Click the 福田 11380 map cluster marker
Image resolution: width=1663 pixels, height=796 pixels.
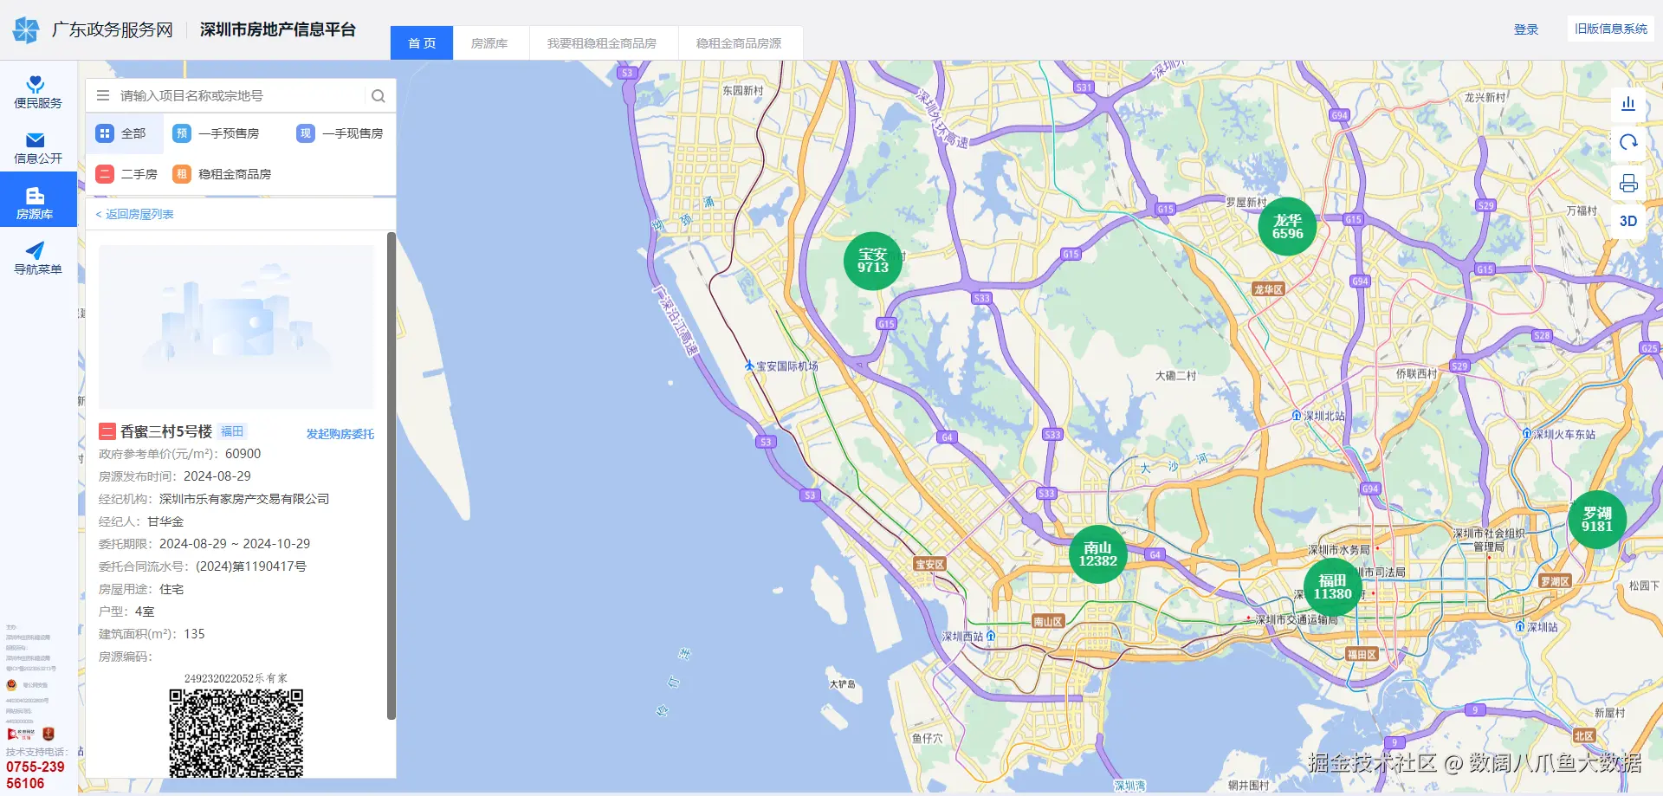[1332, 587]
